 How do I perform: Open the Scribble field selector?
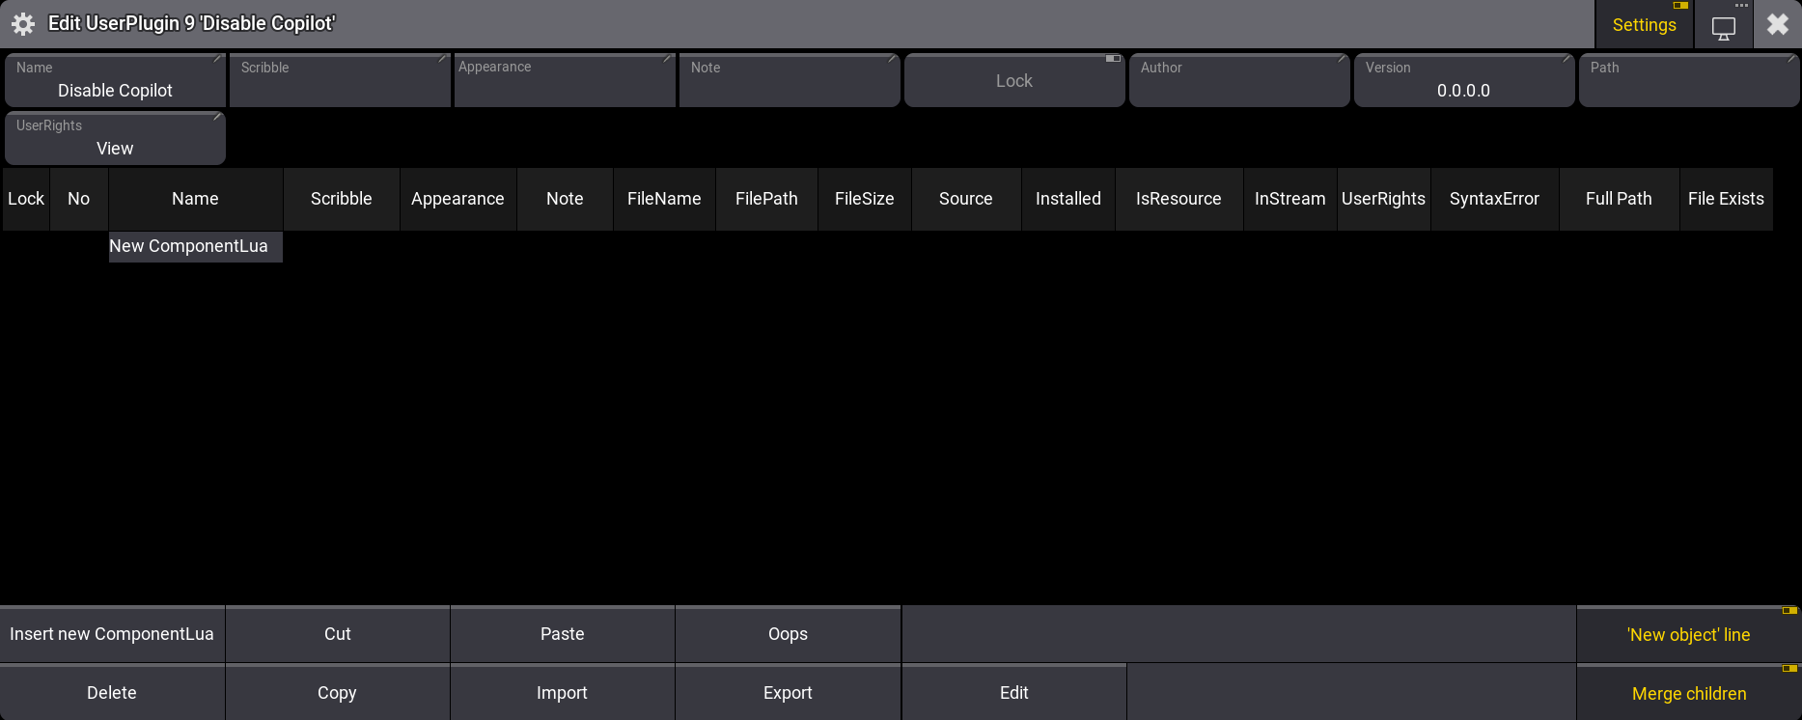click(x=339, y=81)
